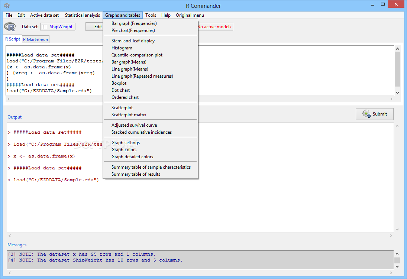Switch to the R Script tab
This screenshot has height=279, width=407.
[x=13, y=39]
